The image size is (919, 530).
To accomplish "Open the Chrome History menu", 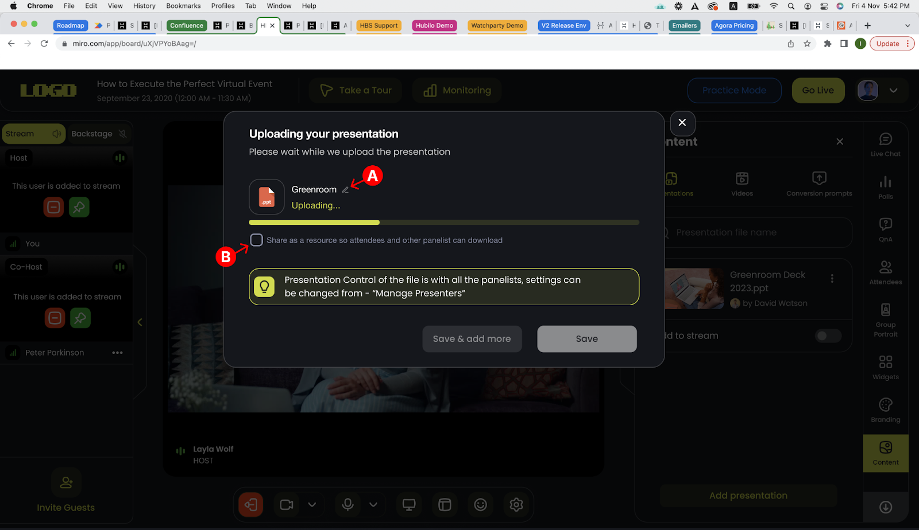I will tap(144, 6).
